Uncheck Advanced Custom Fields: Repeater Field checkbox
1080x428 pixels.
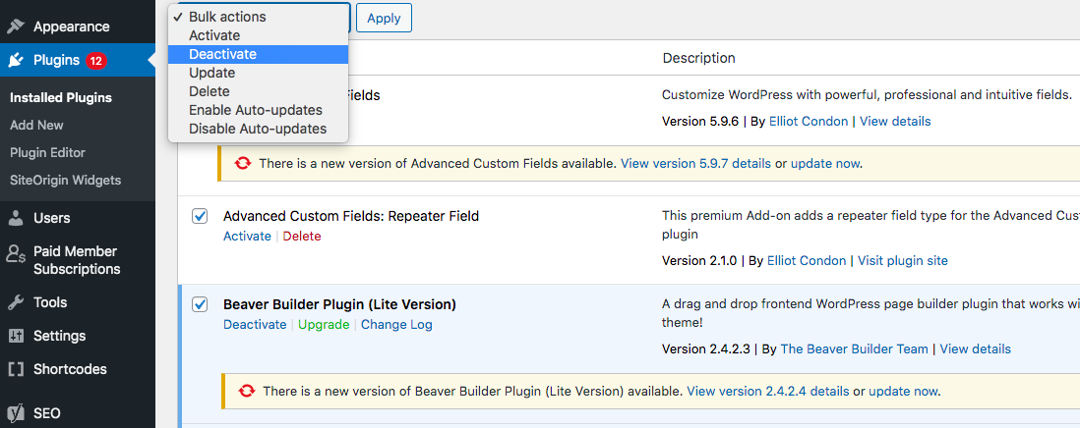[200, 216]
